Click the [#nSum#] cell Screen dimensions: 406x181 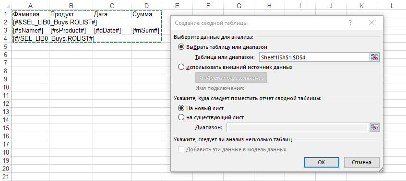[x=146, y=31]
